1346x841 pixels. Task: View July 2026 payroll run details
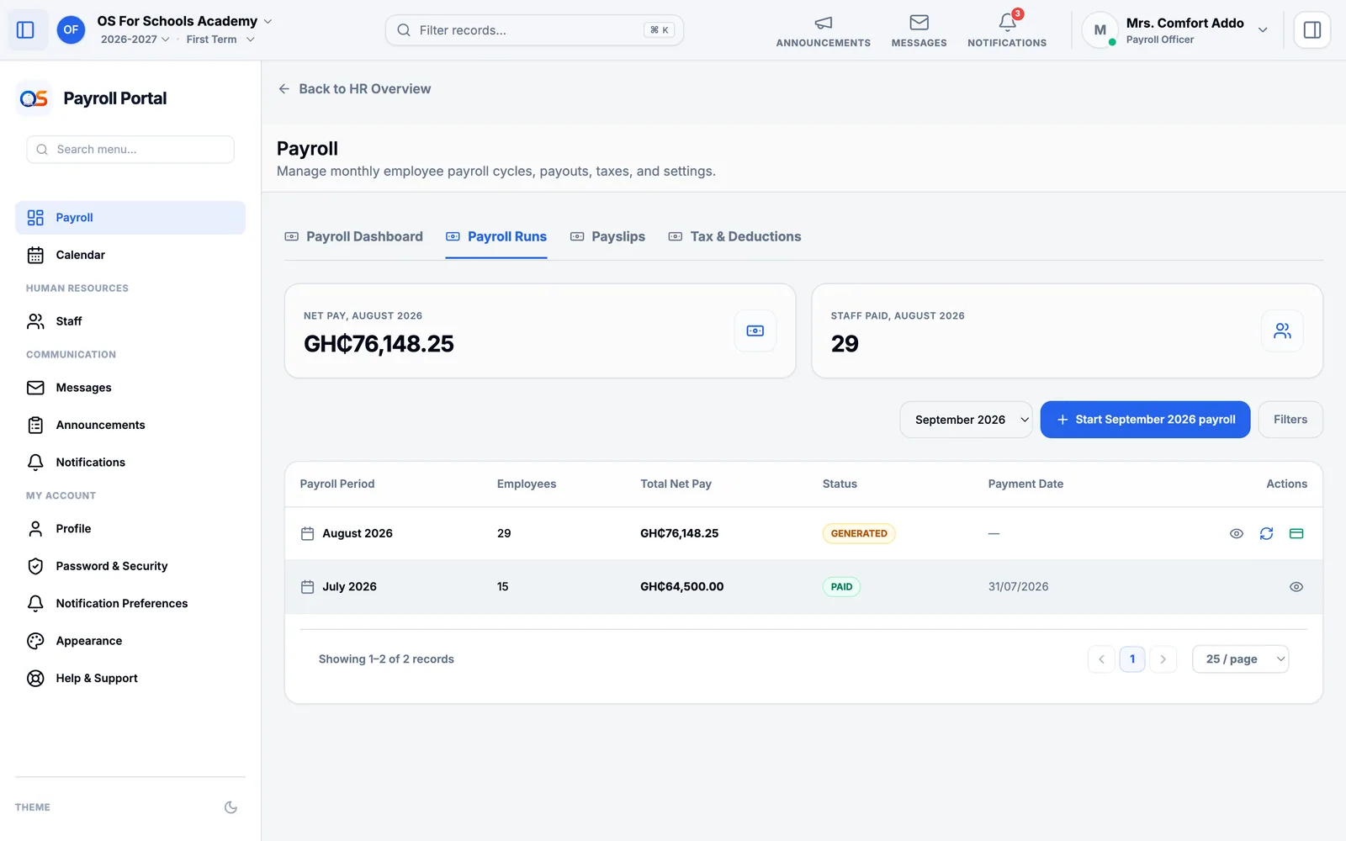pos(1296,587)
